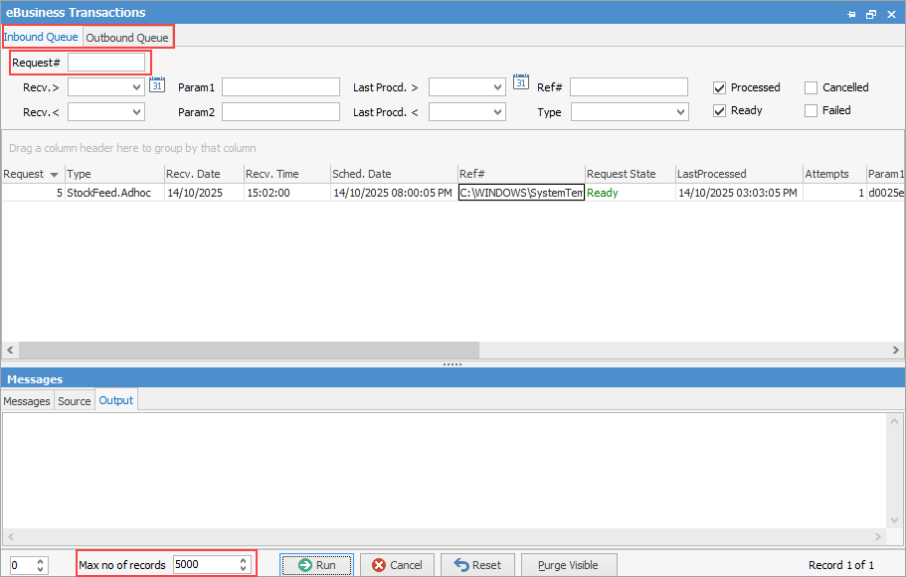Screen dimensions: 906x577
Task: Open calendar icon next to Recv. > field
Action: click(x=156, y=86)
